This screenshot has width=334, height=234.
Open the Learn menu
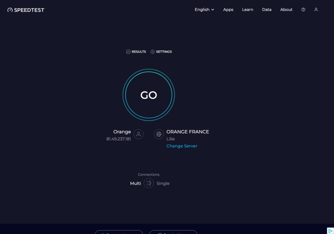tap(247, 10)
